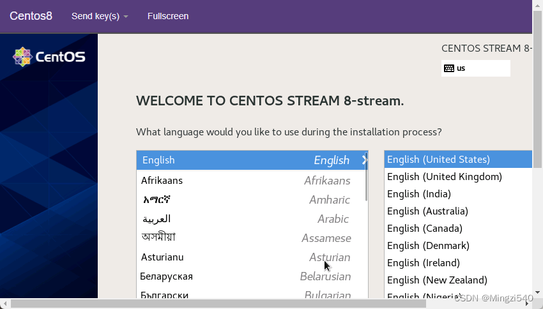The image size is (543, 309).
Task: Choose English (India) locale
Action: 458,194
